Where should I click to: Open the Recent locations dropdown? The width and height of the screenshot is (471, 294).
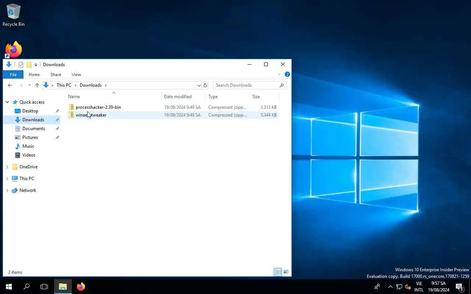(29, 85)
